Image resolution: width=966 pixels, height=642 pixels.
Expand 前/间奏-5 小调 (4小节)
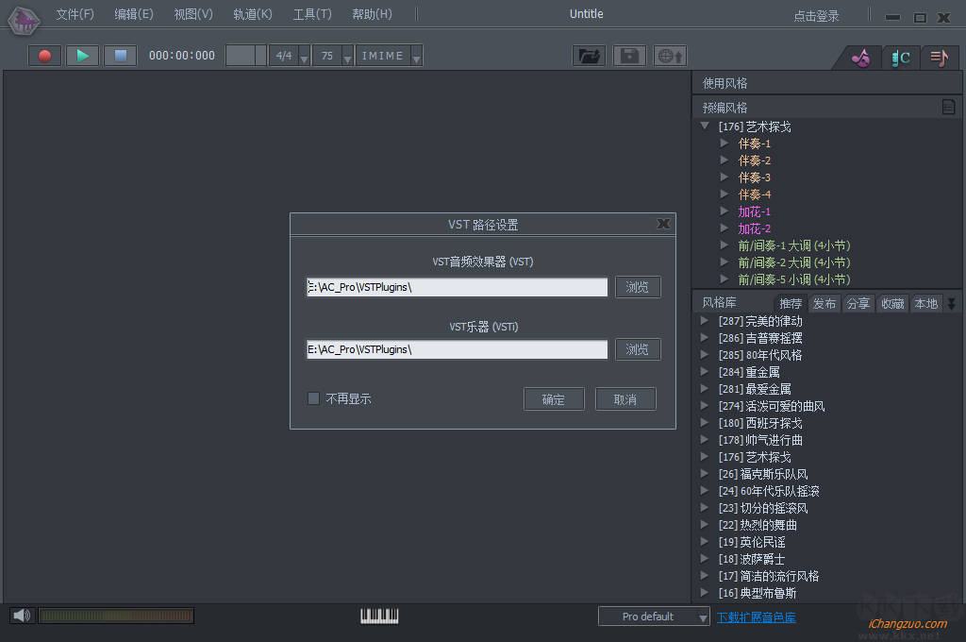(x=724, y=279)
